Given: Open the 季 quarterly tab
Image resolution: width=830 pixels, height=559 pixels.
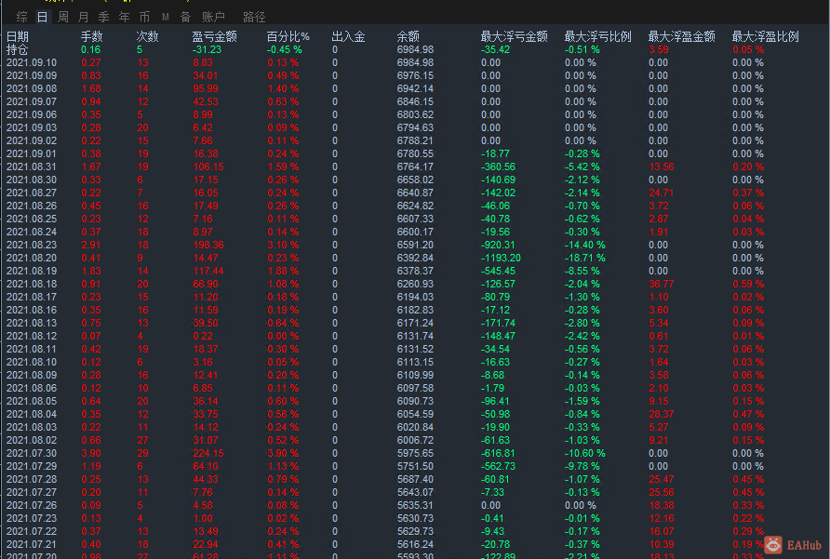Looking at the screenshot, I should pos(104,18).
